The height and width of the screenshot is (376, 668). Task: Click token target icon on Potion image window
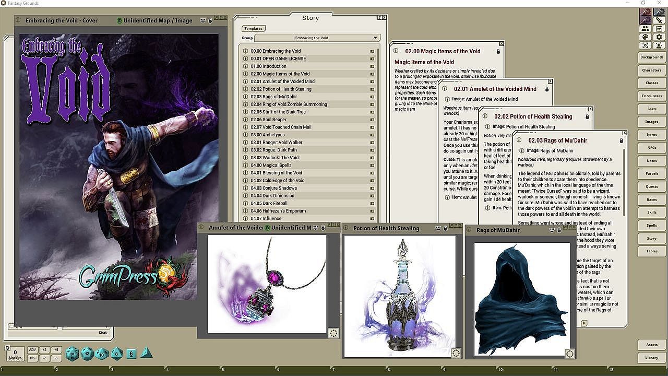click(456, 353)
